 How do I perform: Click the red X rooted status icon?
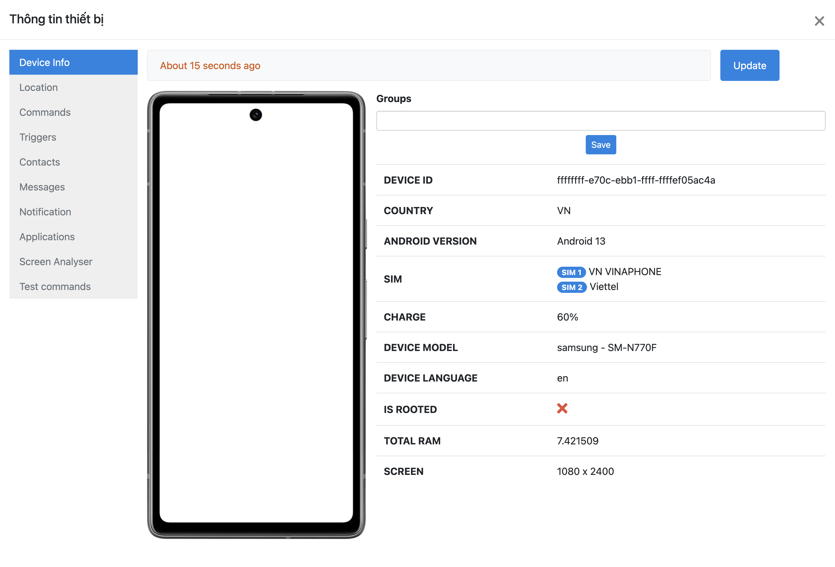coord(562,408)
